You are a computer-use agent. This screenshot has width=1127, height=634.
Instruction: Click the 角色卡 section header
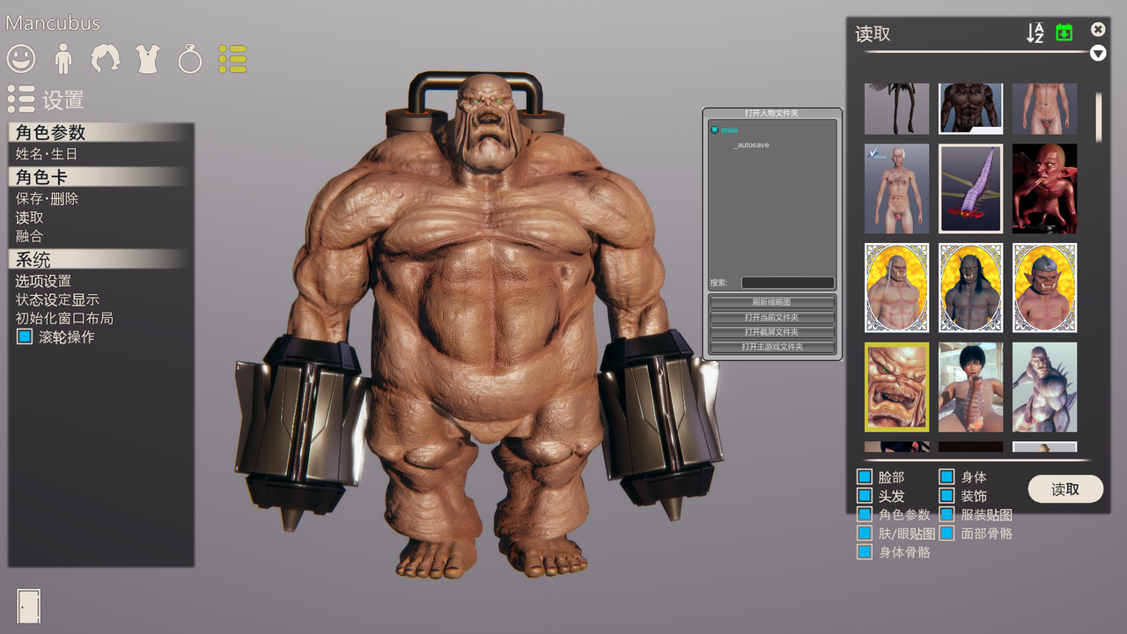100,176
